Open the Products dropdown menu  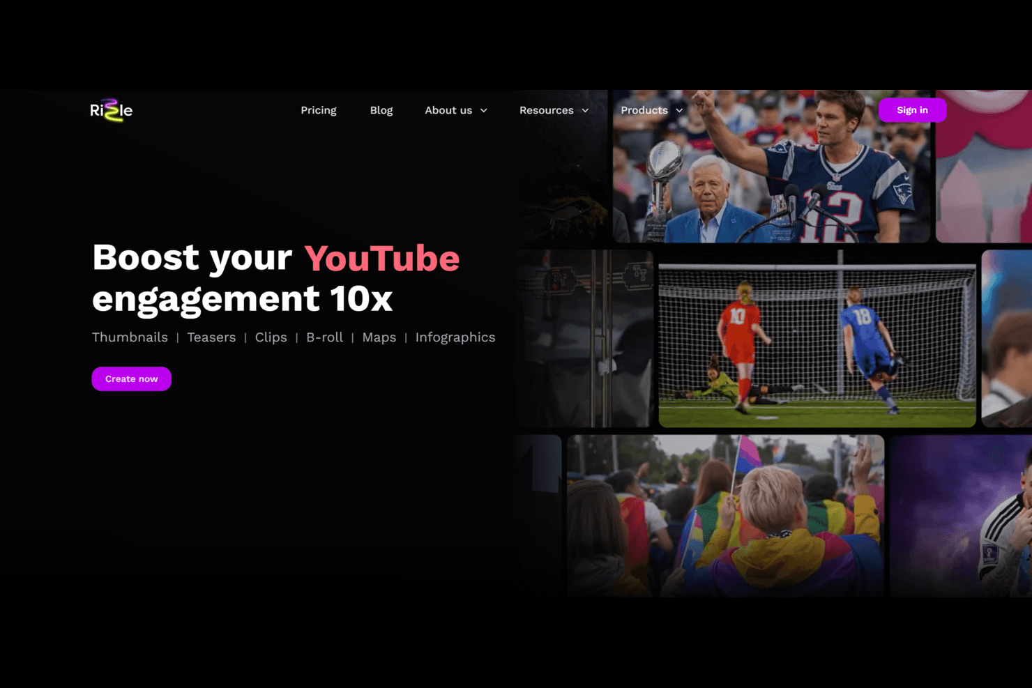tap(651, 110)
